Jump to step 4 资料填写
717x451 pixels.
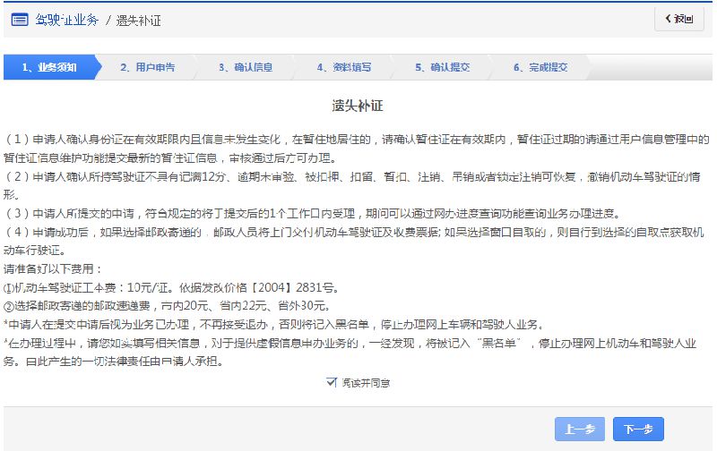coord(344,67)
